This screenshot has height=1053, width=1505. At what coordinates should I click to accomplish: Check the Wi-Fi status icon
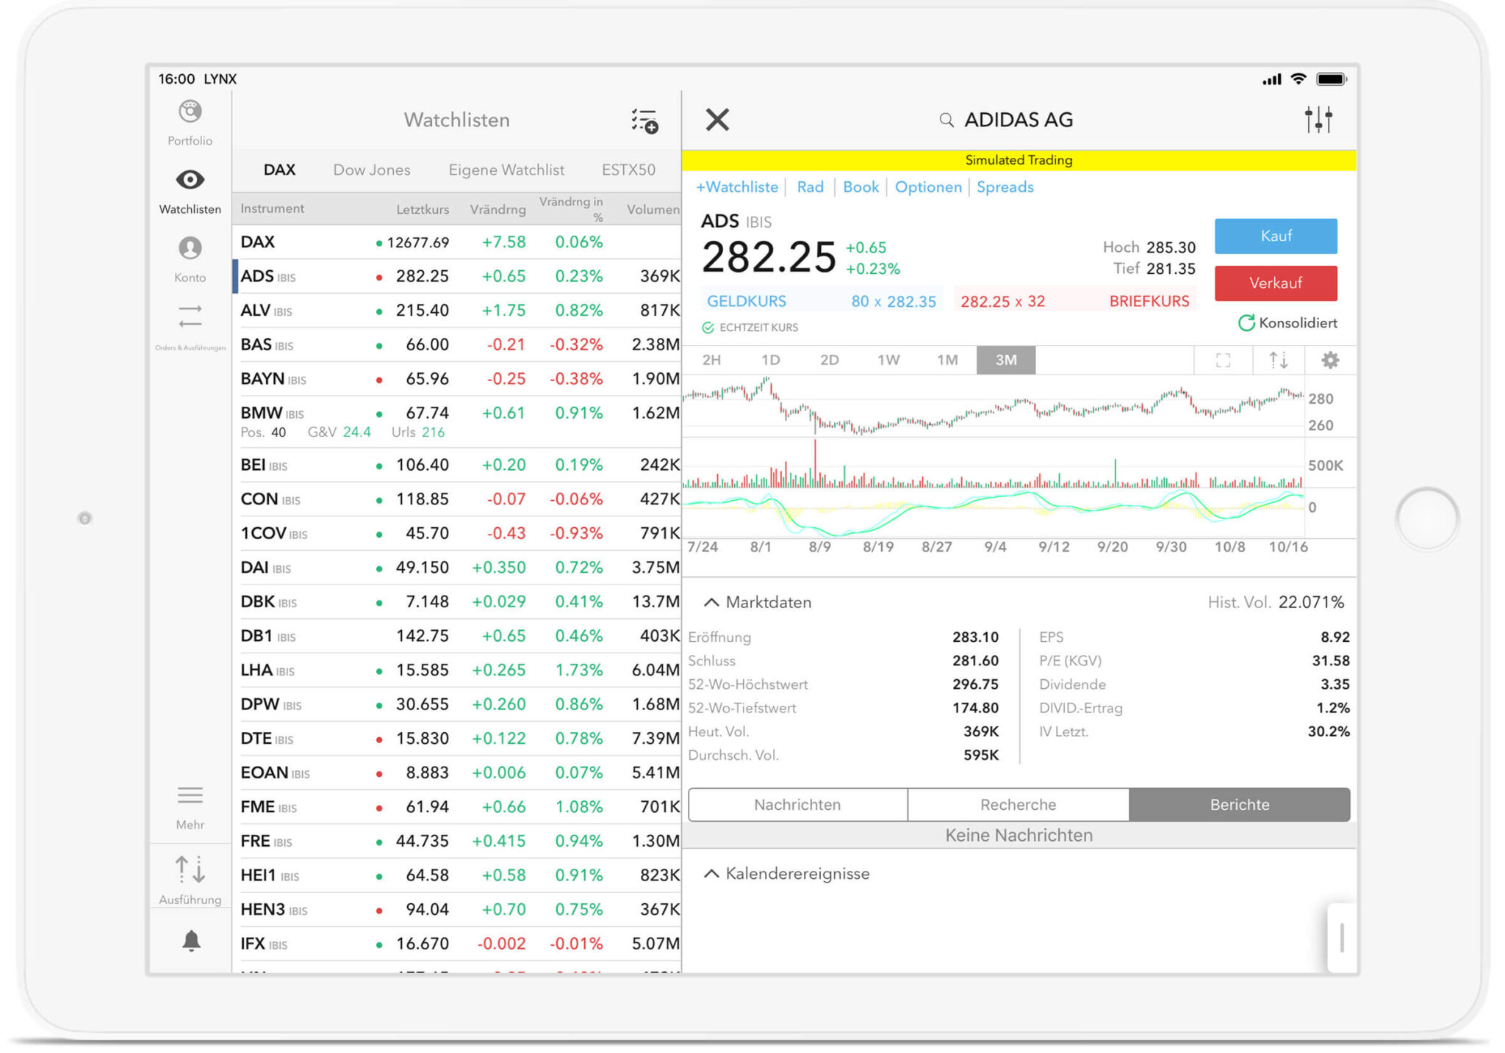[1299, 79]
